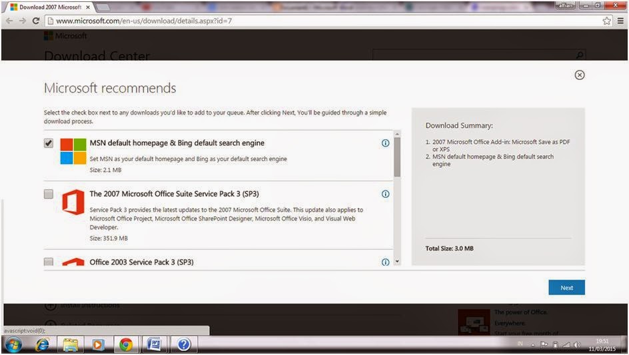Image resolution: width=629 pixels, height=355 pixels.
Task: Open Help question mark taskbar icon
Action: 184,344
